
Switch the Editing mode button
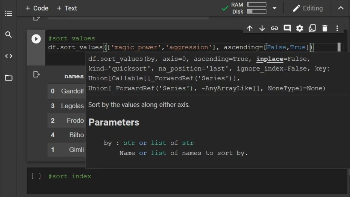[x=308, y=8]
